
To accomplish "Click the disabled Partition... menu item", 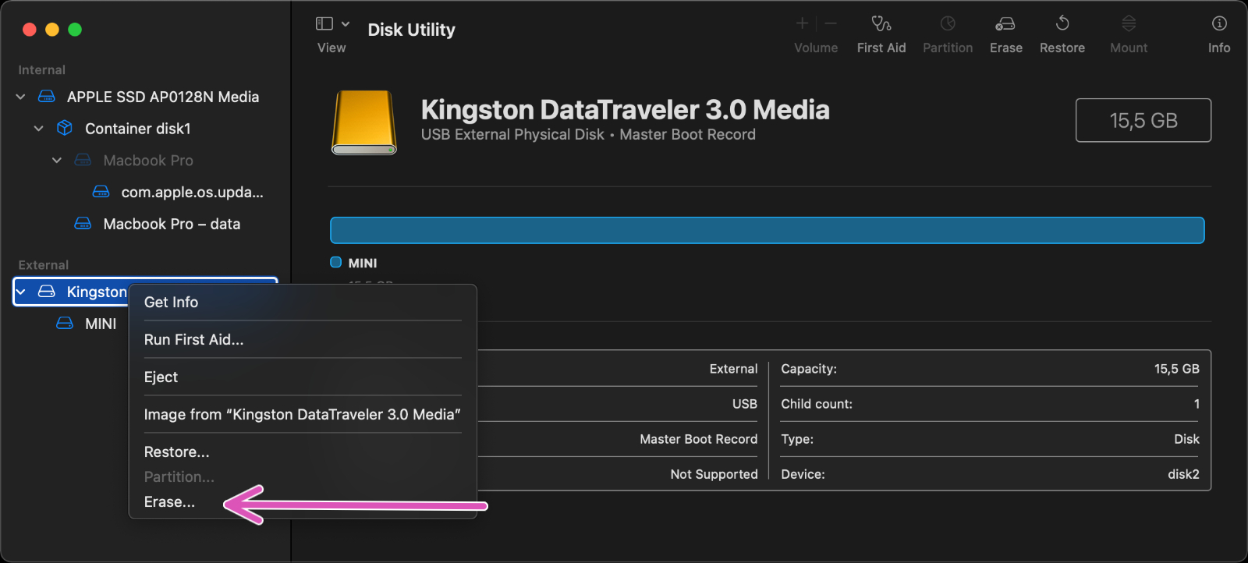I will 179,477.
